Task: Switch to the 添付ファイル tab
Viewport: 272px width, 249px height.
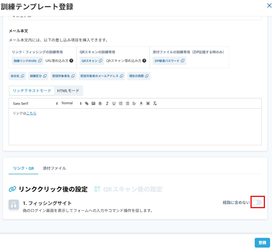Action: point(54,168)
